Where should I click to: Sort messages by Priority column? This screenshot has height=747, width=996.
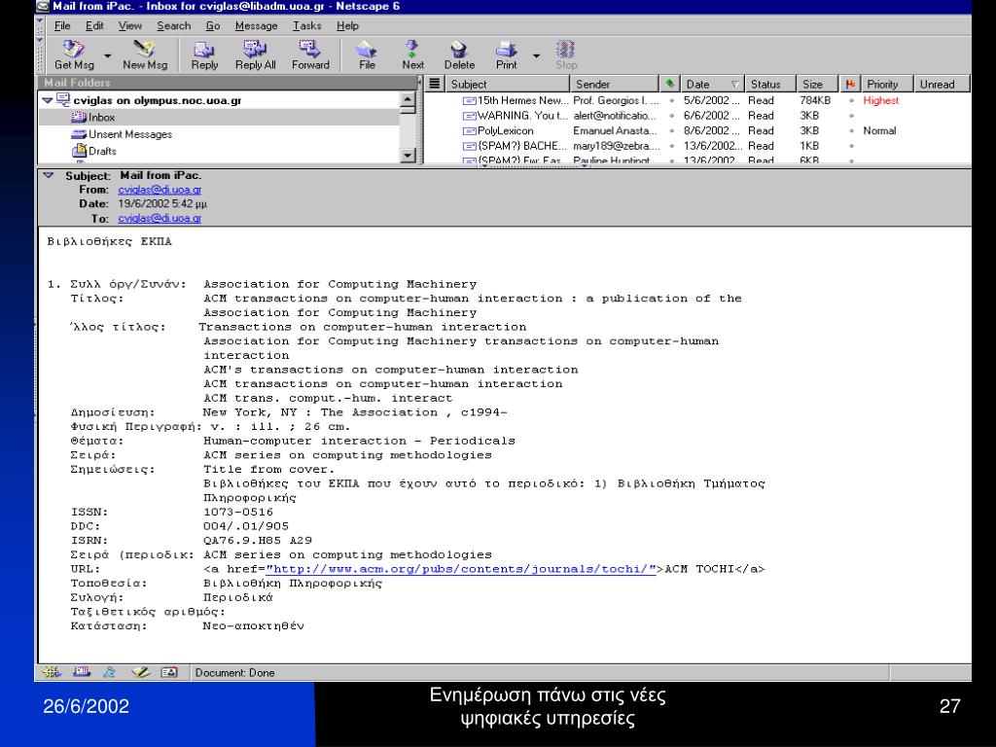[887, 84]
